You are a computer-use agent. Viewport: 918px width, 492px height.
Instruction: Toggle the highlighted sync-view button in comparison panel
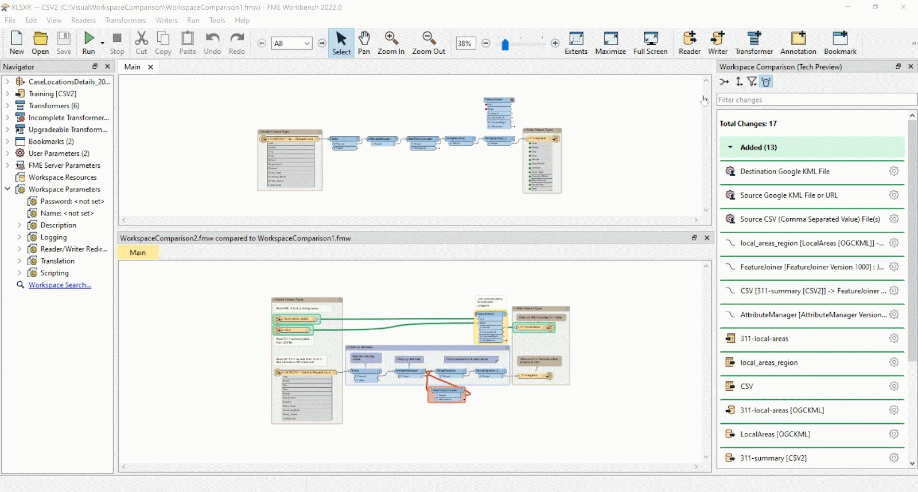tap(767, 82)
